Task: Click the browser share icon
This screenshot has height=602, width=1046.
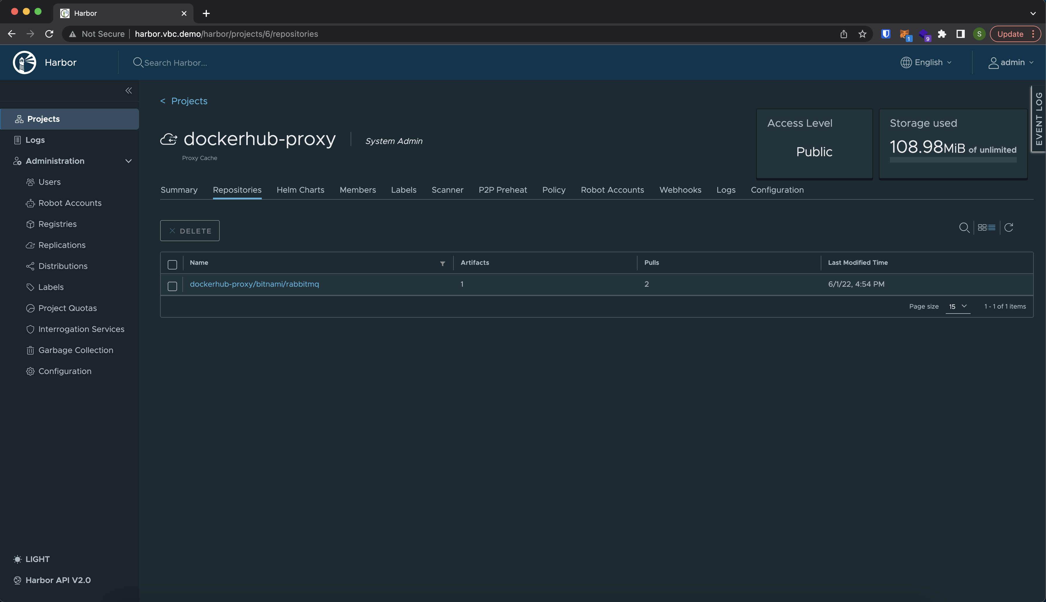Action: pyautogui.click(x=844, y=34)
